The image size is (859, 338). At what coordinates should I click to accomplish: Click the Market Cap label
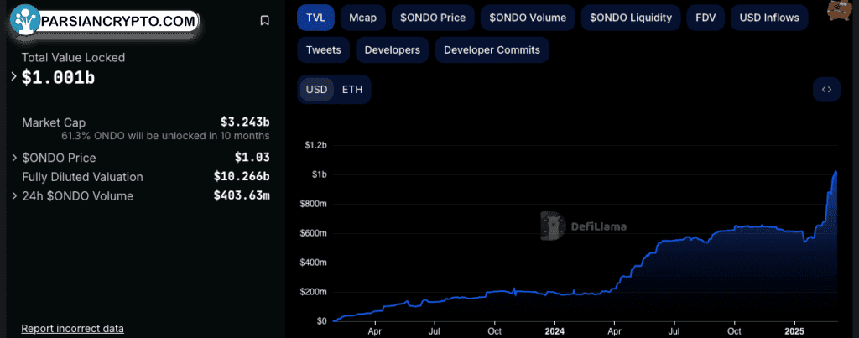[54, 122]
